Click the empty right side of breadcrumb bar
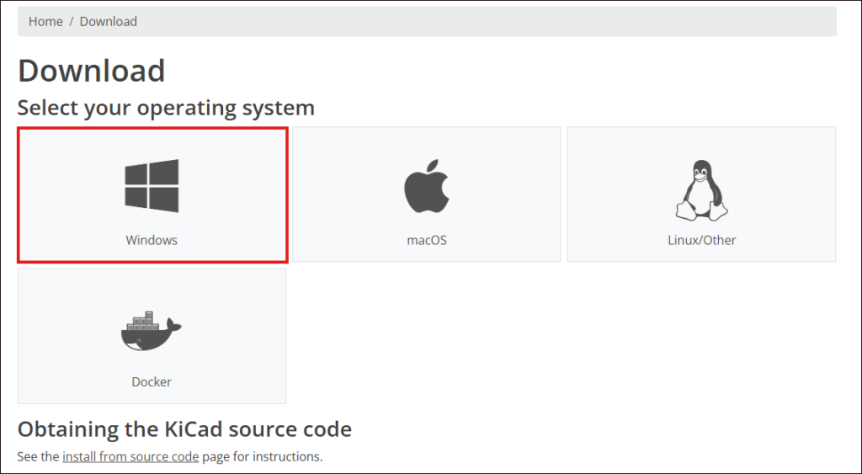The width and height of the screenshot is (862, 474). [x=589, y=21]
